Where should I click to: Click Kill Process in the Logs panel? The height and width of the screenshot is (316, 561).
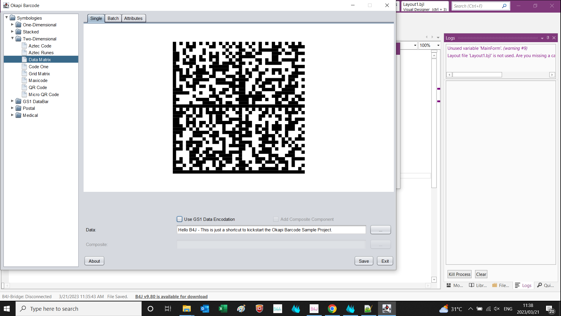point(459,274)
